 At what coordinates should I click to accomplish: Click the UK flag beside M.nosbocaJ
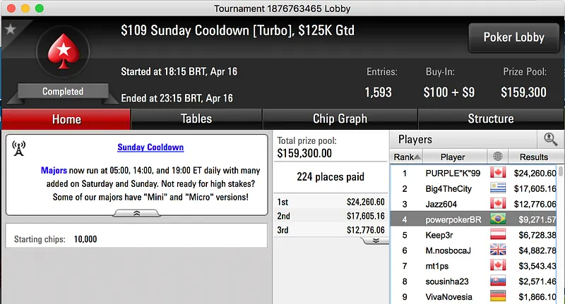[498, 250]
